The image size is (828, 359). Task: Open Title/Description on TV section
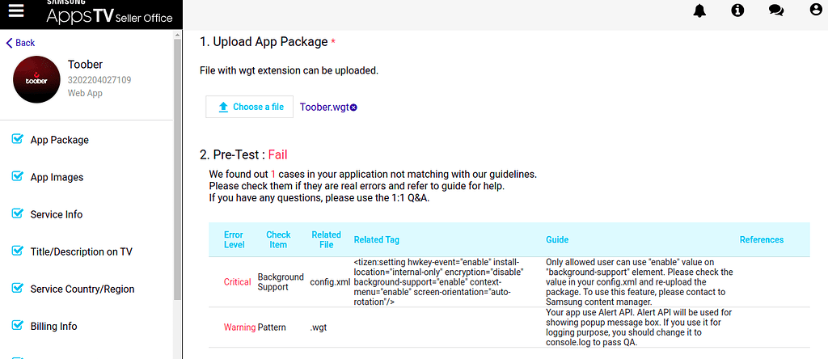pyautogui.click(x=81, y=251)
